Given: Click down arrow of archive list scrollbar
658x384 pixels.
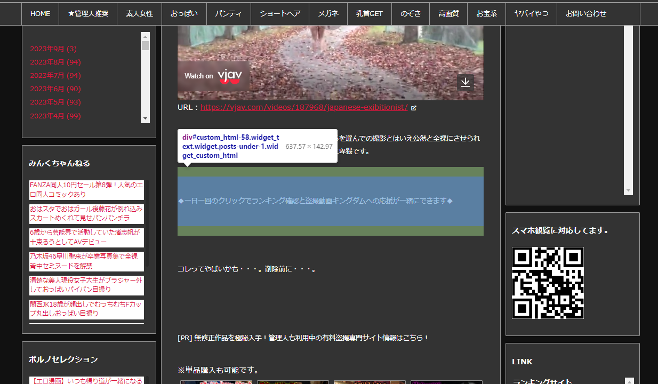Looking at the screenshot, I should pyautogui.click(x=145, y=118).
